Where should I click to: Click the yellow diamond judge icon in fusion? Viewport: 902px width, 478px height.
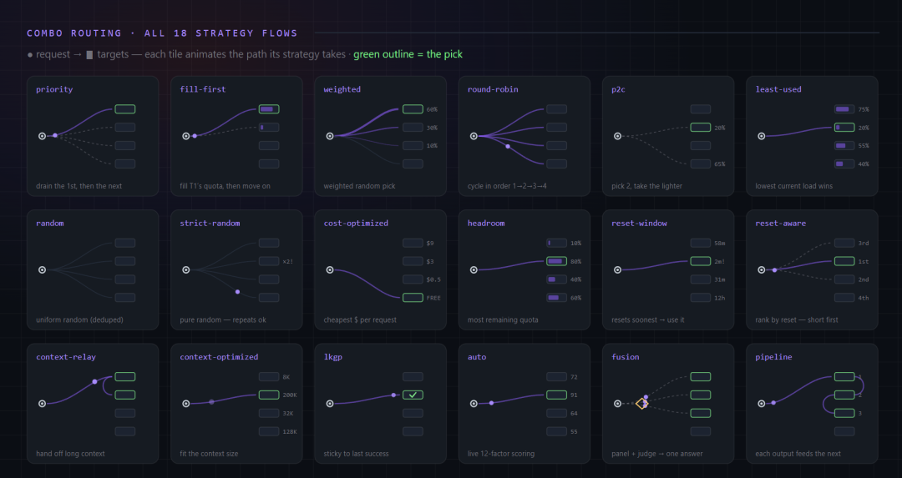(x=641, y=404)
